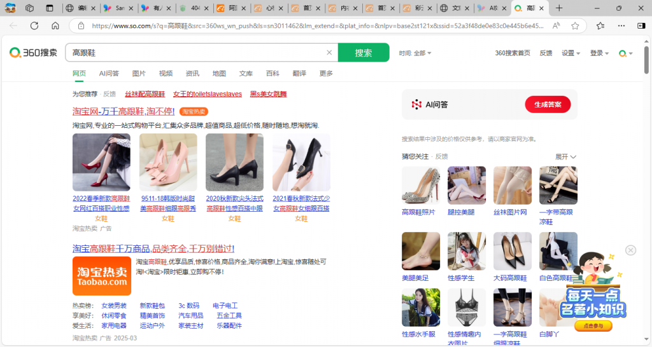The image size is (652, 347).
Task: Click the 运动户外 category link
Action: (x=152, y=326)
